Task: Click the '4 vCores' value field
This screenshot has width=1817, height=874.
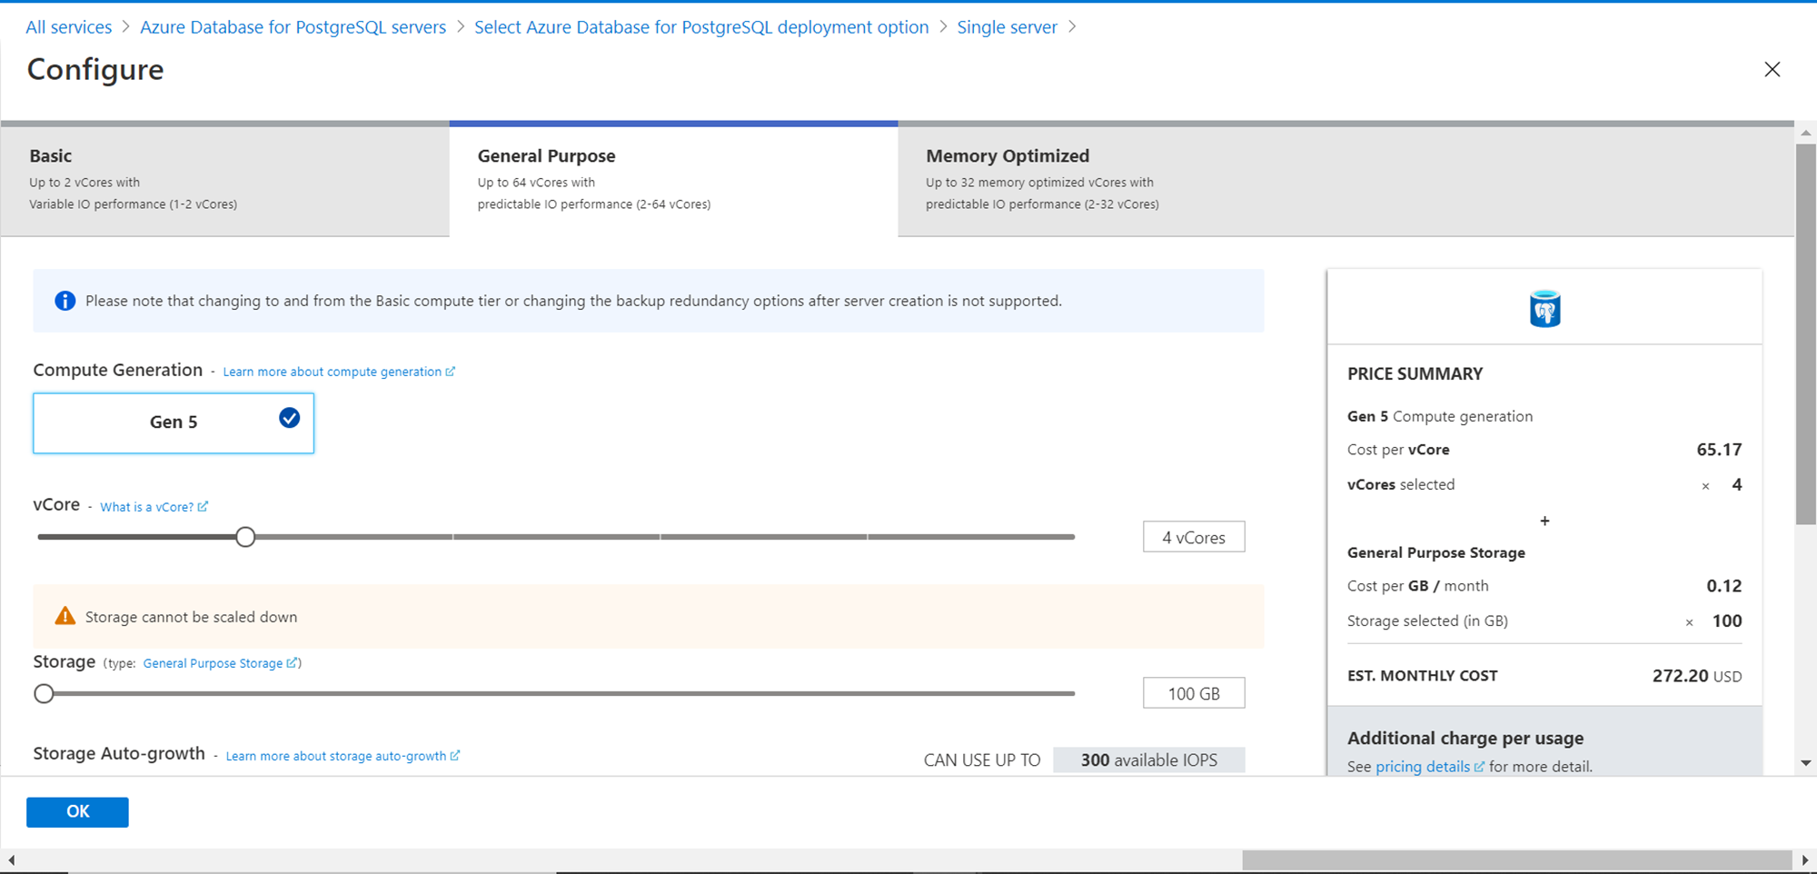Action: pos(1194,537)
